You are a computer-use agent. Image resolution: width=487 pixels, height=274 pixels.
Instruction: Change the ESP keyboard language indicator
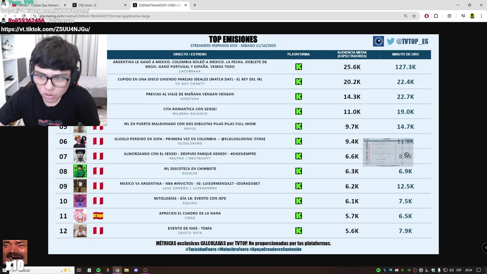pyautogui.click(x=459, y=270)
